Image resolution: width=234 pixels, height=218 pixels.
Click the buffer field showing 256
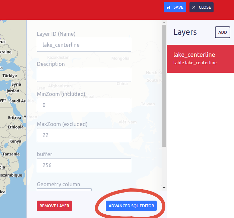click(84, 165)
